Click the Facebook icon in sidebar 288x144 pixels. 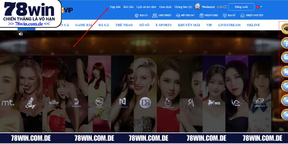pyautogui.click(x=284, y=44)
